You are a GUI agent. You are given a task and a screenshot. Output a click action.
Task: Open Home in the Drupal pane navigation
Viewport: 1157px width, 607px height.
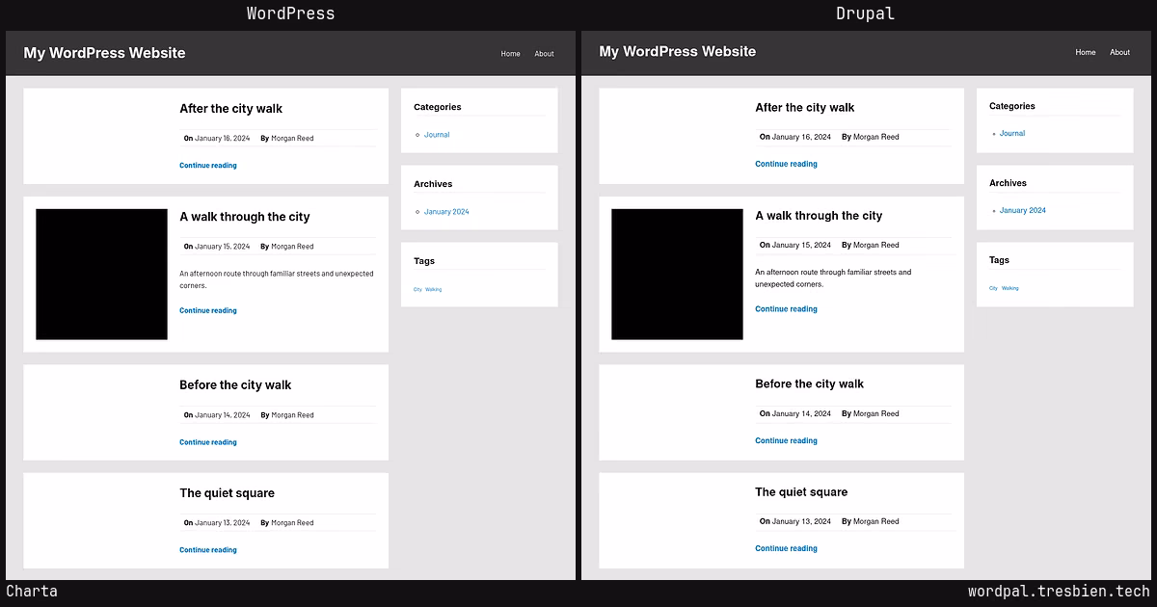(1086, 52)
